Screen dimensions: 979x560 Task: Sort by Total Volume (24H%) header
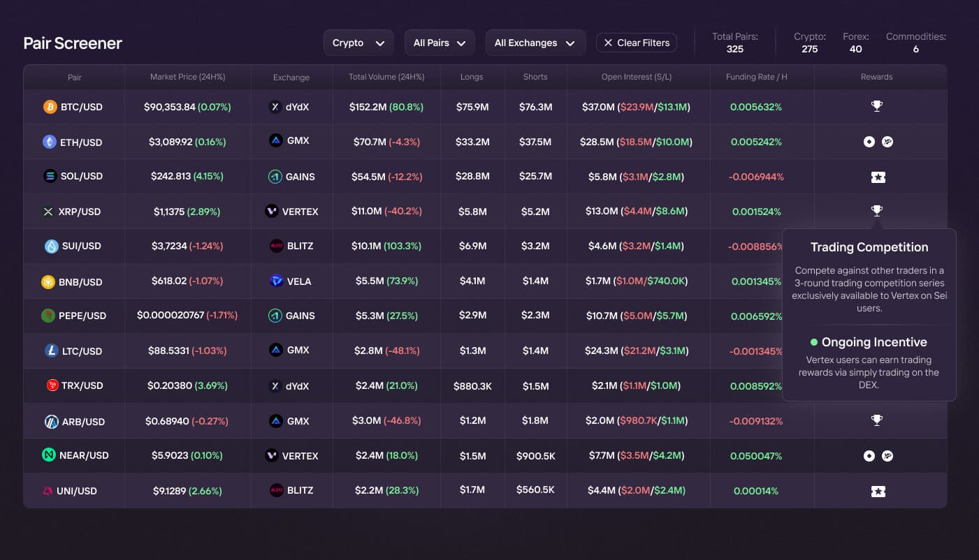tap(386, 77)
